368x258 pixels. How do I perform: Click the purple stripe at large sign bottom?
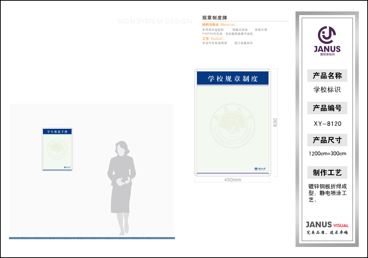pyautogui.click(x=233, y=173)
